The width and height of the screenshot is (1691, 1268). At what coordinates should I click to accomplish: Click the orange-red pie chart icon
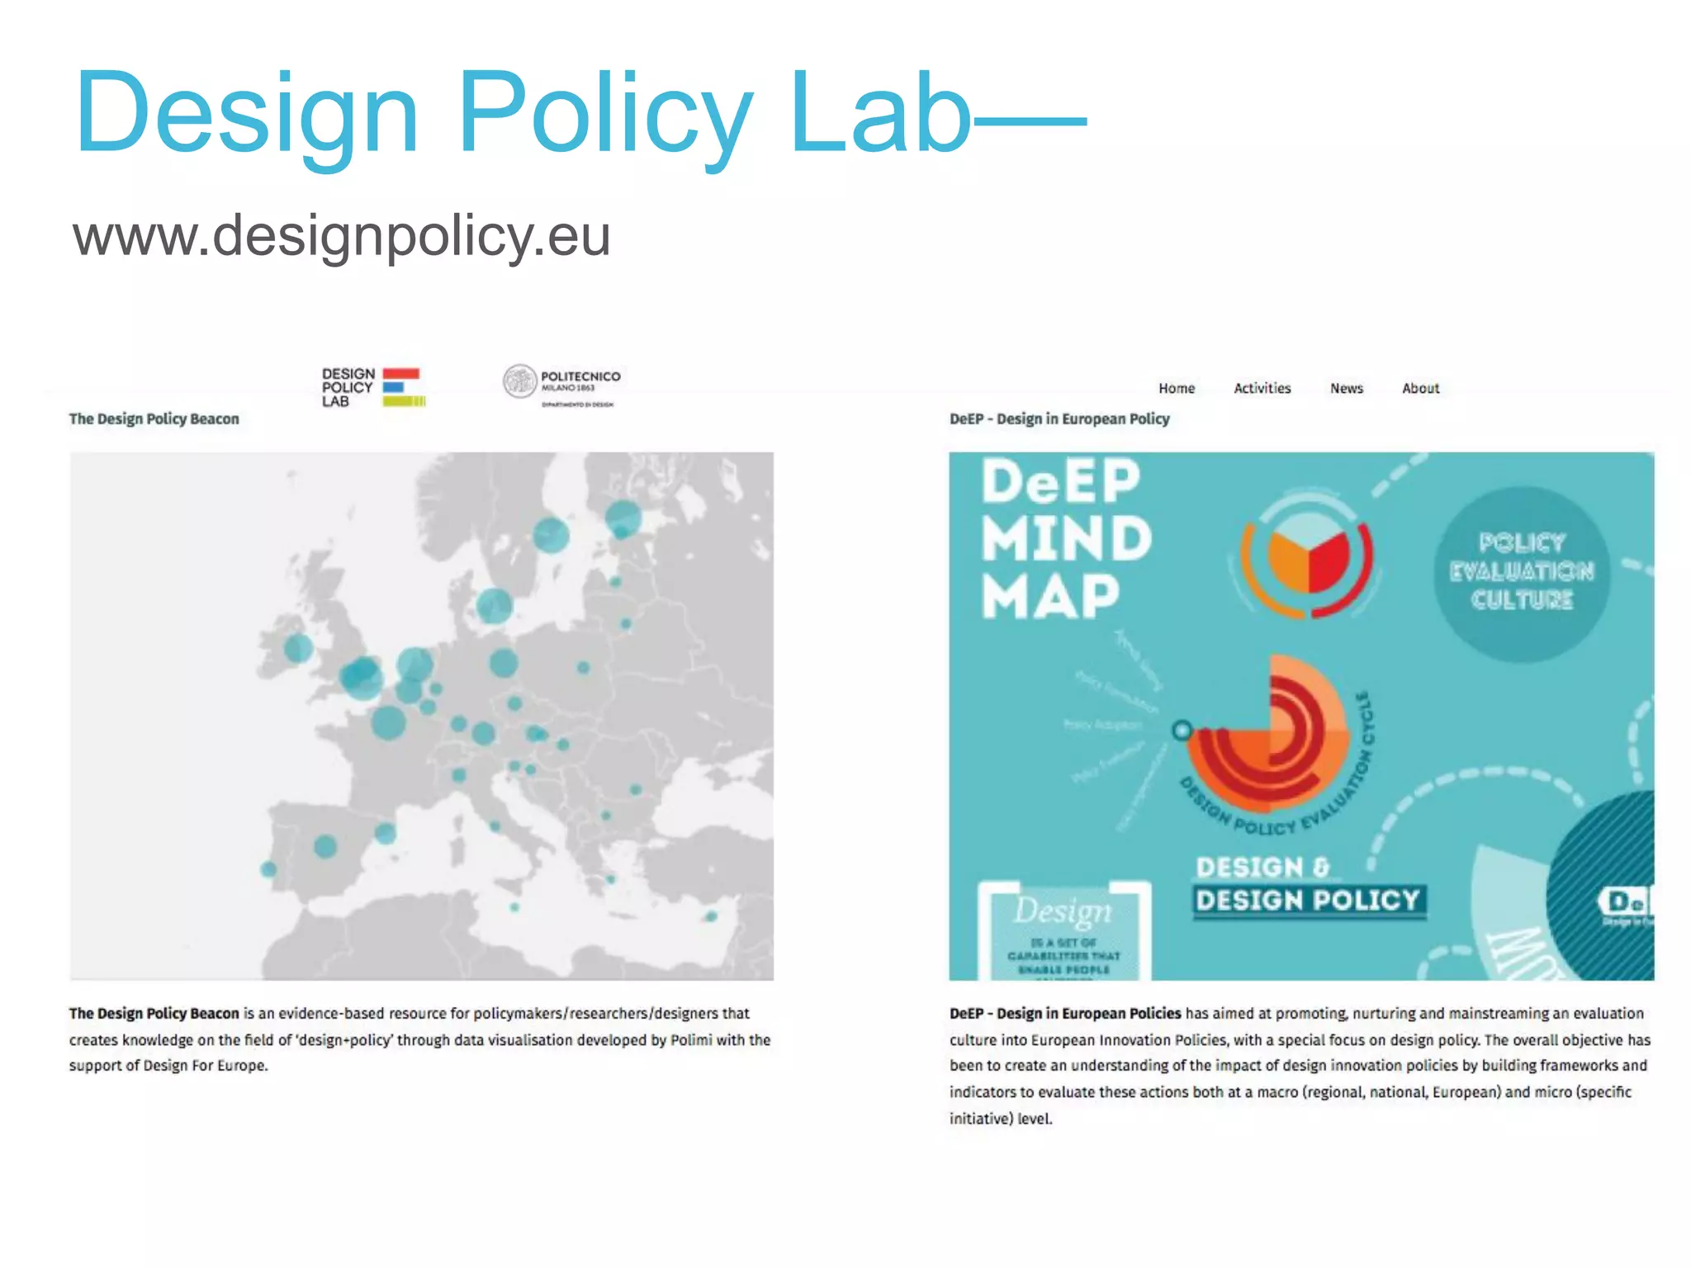[x=1306, y=551]
